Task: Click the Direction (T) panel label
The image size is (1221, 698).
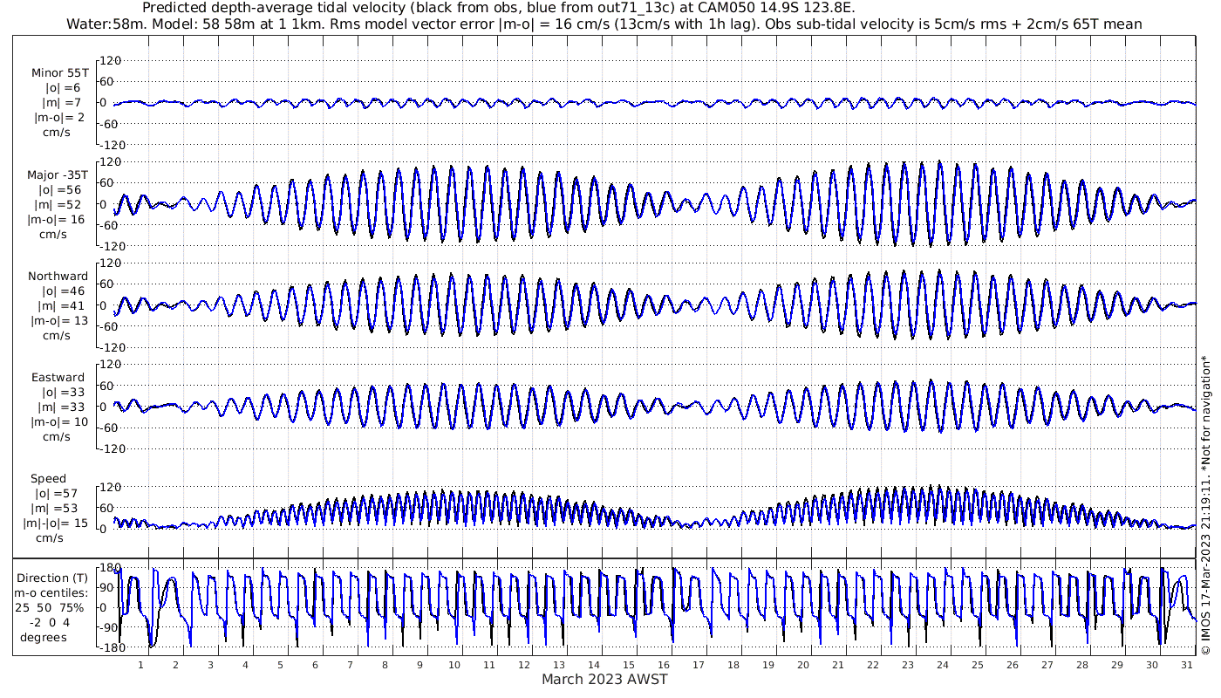Action: (54, 578)
